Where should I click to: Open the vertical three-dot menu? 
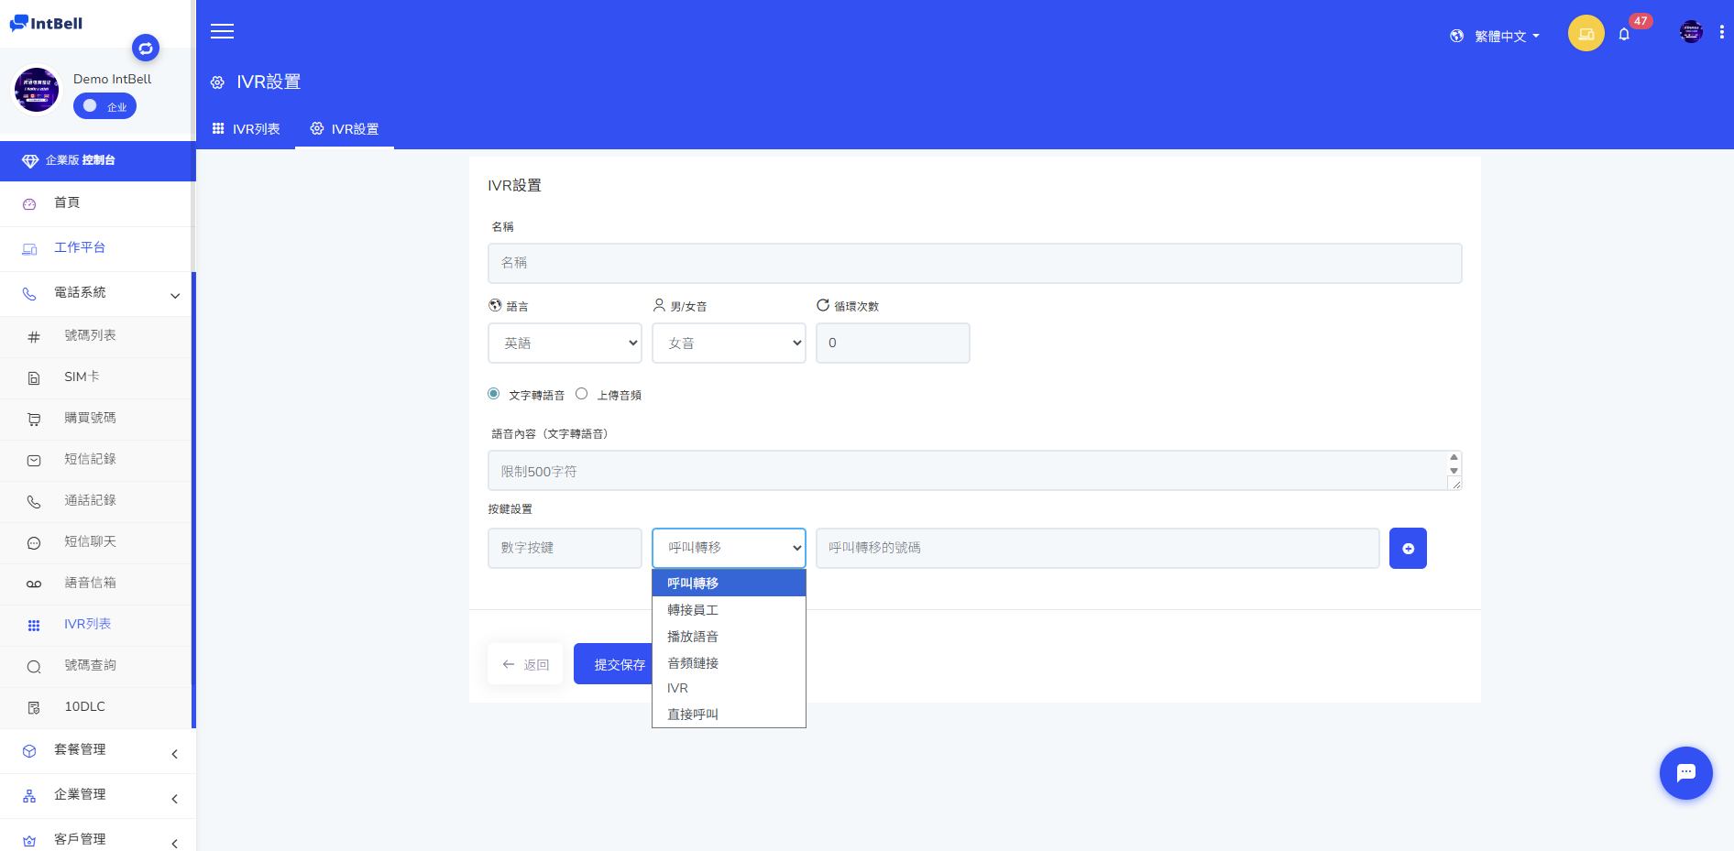[1722, 32]
